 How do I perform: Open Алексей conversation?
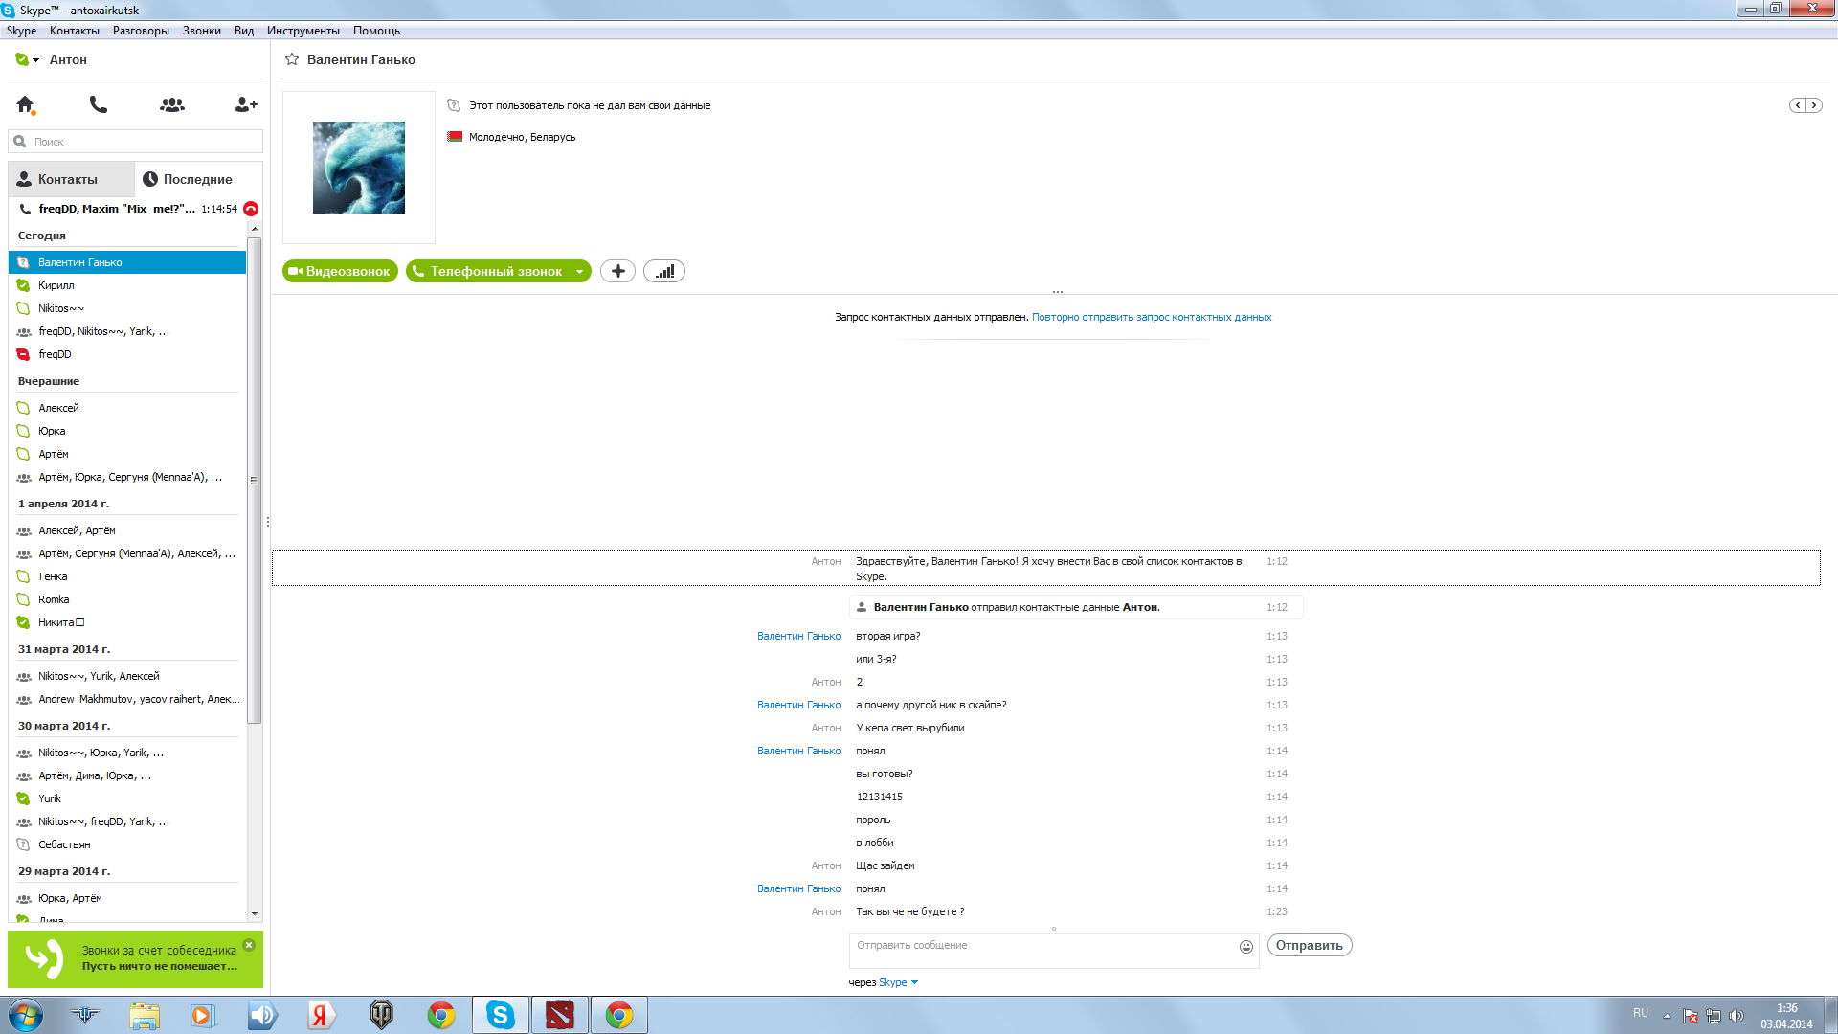click(127, 408)
